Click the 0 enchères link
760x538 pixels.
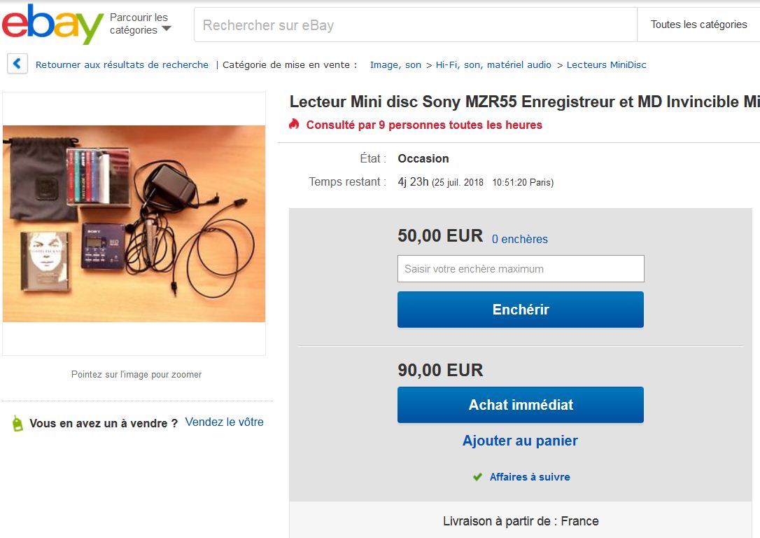[x=519, y=239]
